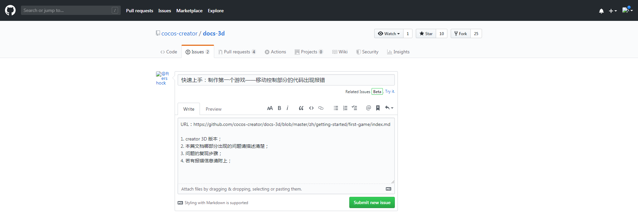Open Styling with Markdown is supported link

point(213,203)
